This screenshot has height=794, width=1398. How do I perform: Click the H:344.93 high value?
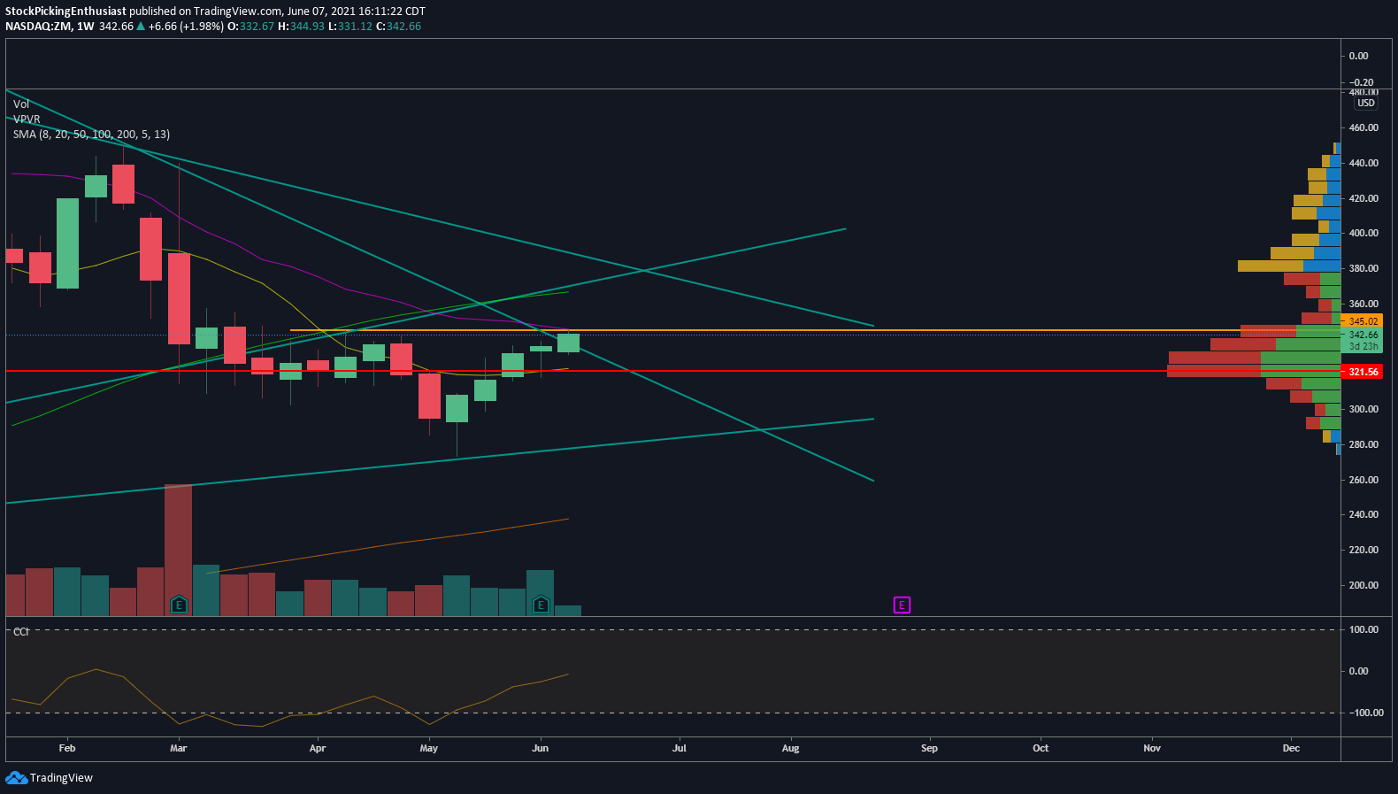(x=301, y=27)
